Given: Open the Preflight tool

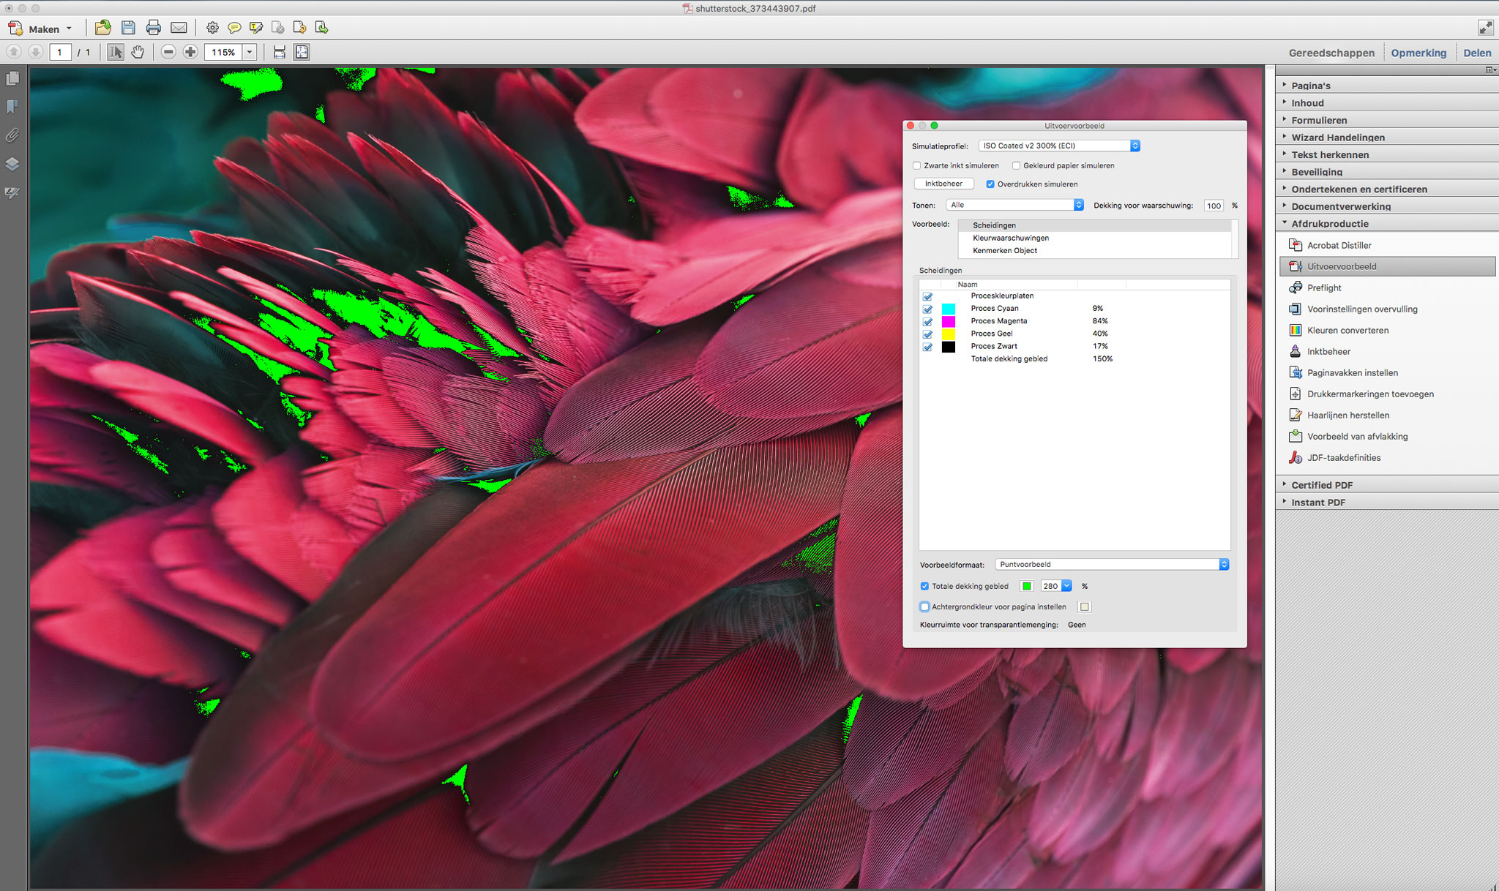Looking at the screenshot, I should click(1323, 287).
